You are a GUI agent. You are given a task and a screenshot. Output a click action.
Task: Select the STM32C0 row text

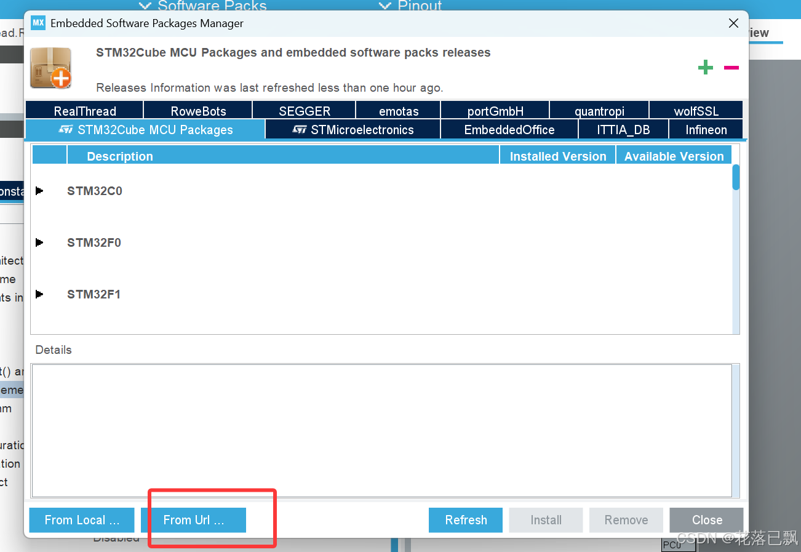point(95,191)
